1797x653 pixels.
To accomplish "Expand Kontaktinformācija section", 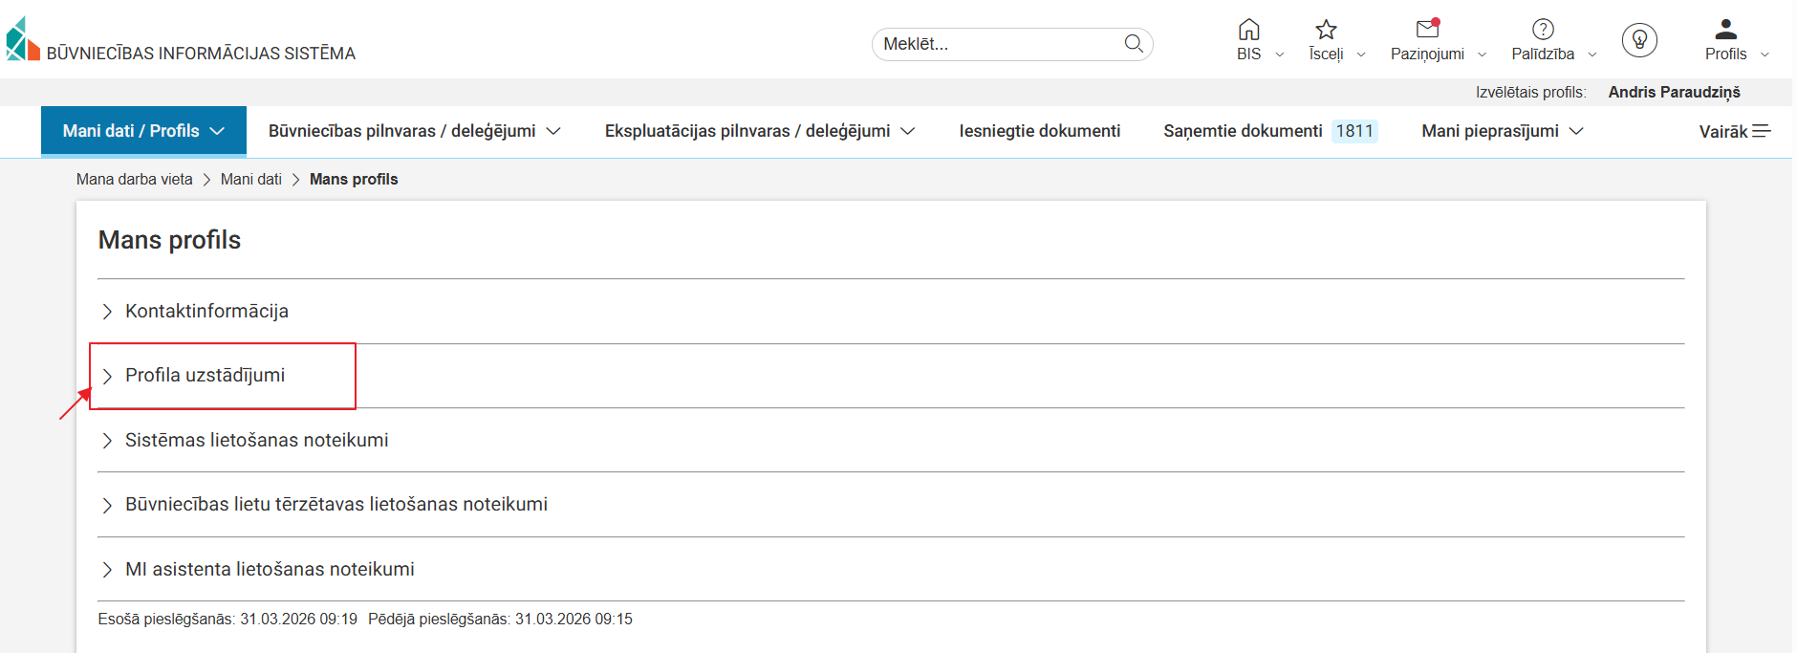I will [x=206, y=312].
